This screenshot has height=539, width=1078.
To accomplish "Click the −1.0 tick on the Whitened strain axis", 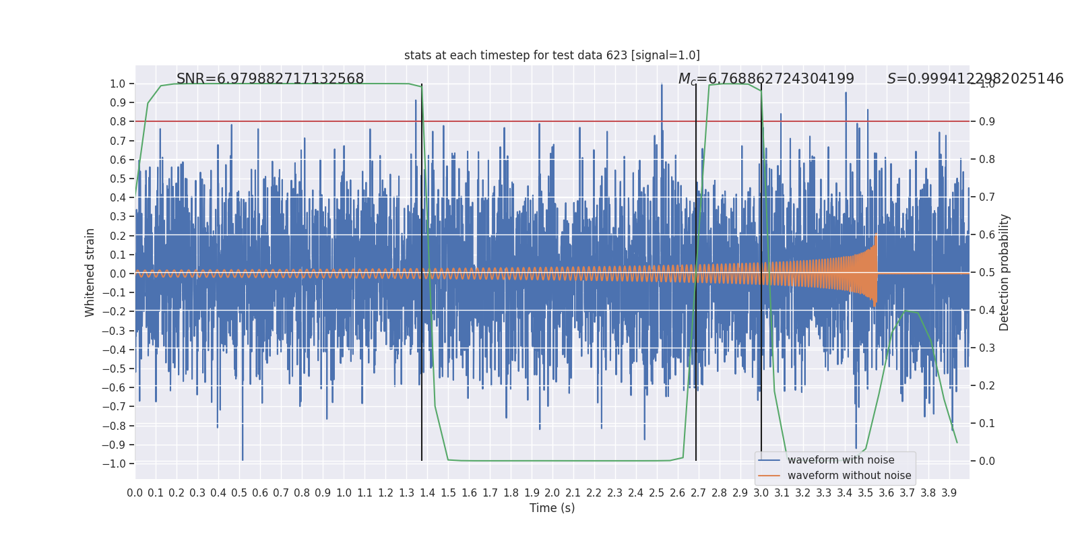I will pyautogui.click(x=114, y=464).
